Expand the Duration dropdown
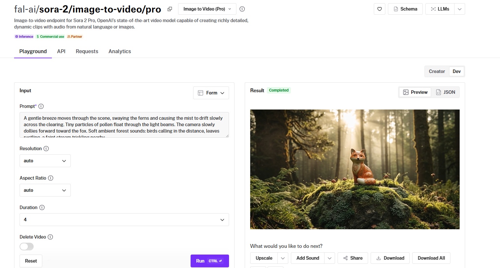The height and width of the screenshot is (268, 500). click(x=124, y=220)
